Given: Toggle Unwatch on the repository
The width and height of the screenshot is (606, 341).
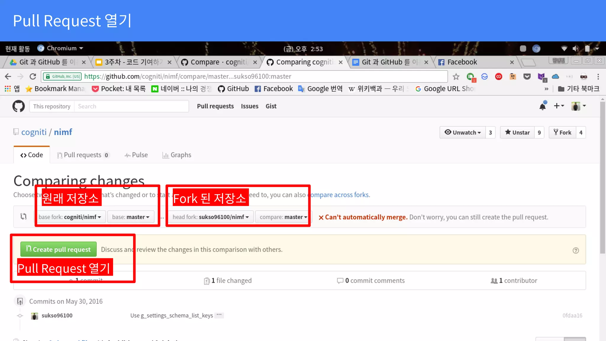Looking at the screenshot, I should pos(463,133).
